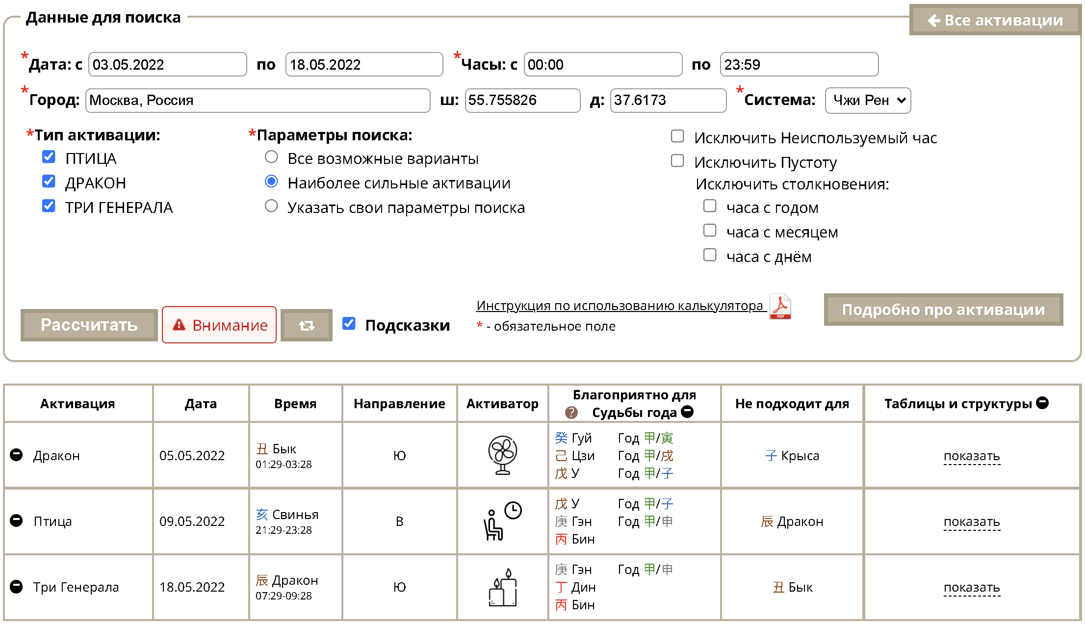This screenshot has width=1085, height=624.
Task: Click the Не подходит для header
Action: click(792, 404)
